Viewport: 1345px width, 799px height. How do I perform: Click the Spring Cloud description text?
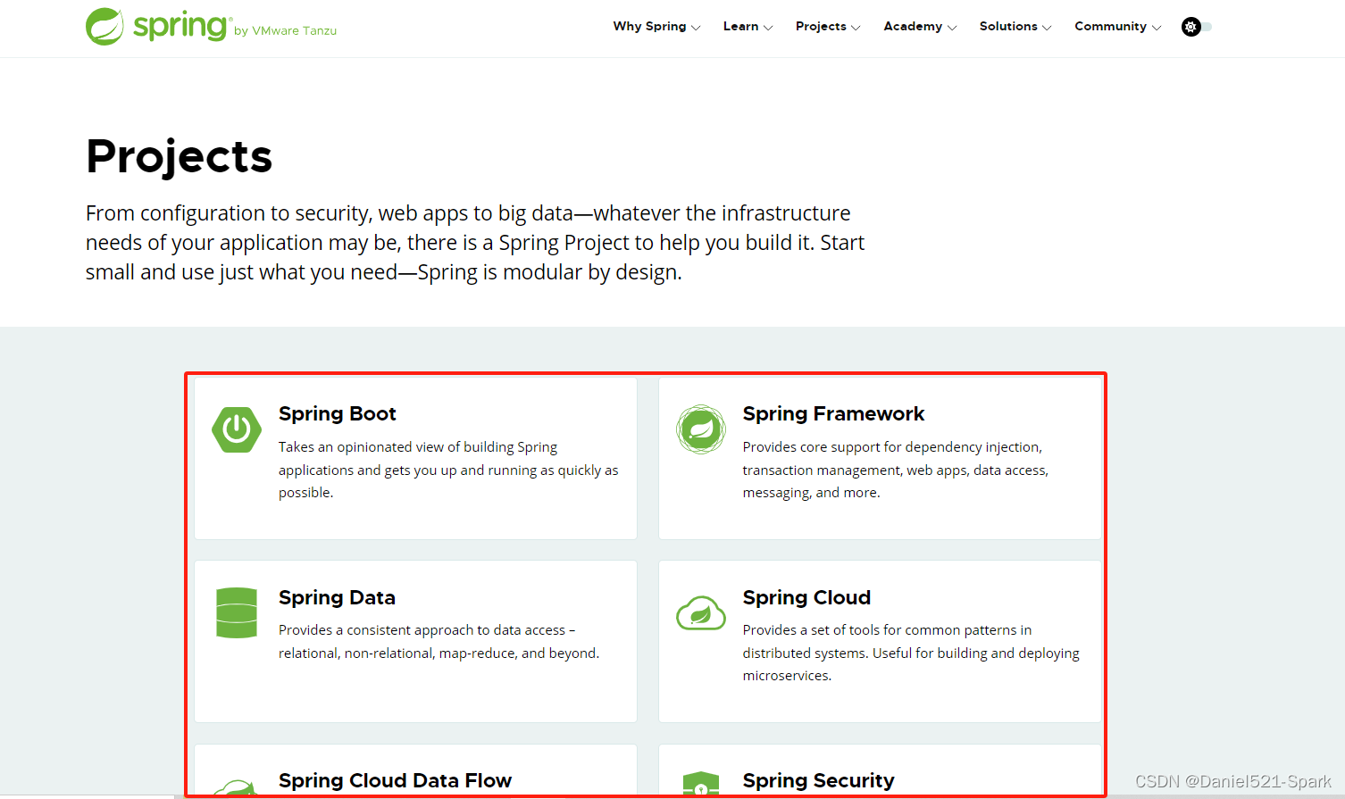click(x=911, y=653)
